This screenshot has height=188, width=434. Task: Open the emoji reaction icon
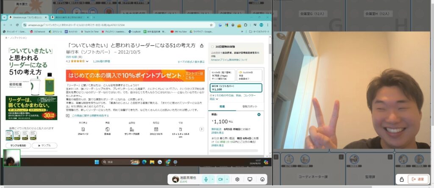[x=262, y=179]
